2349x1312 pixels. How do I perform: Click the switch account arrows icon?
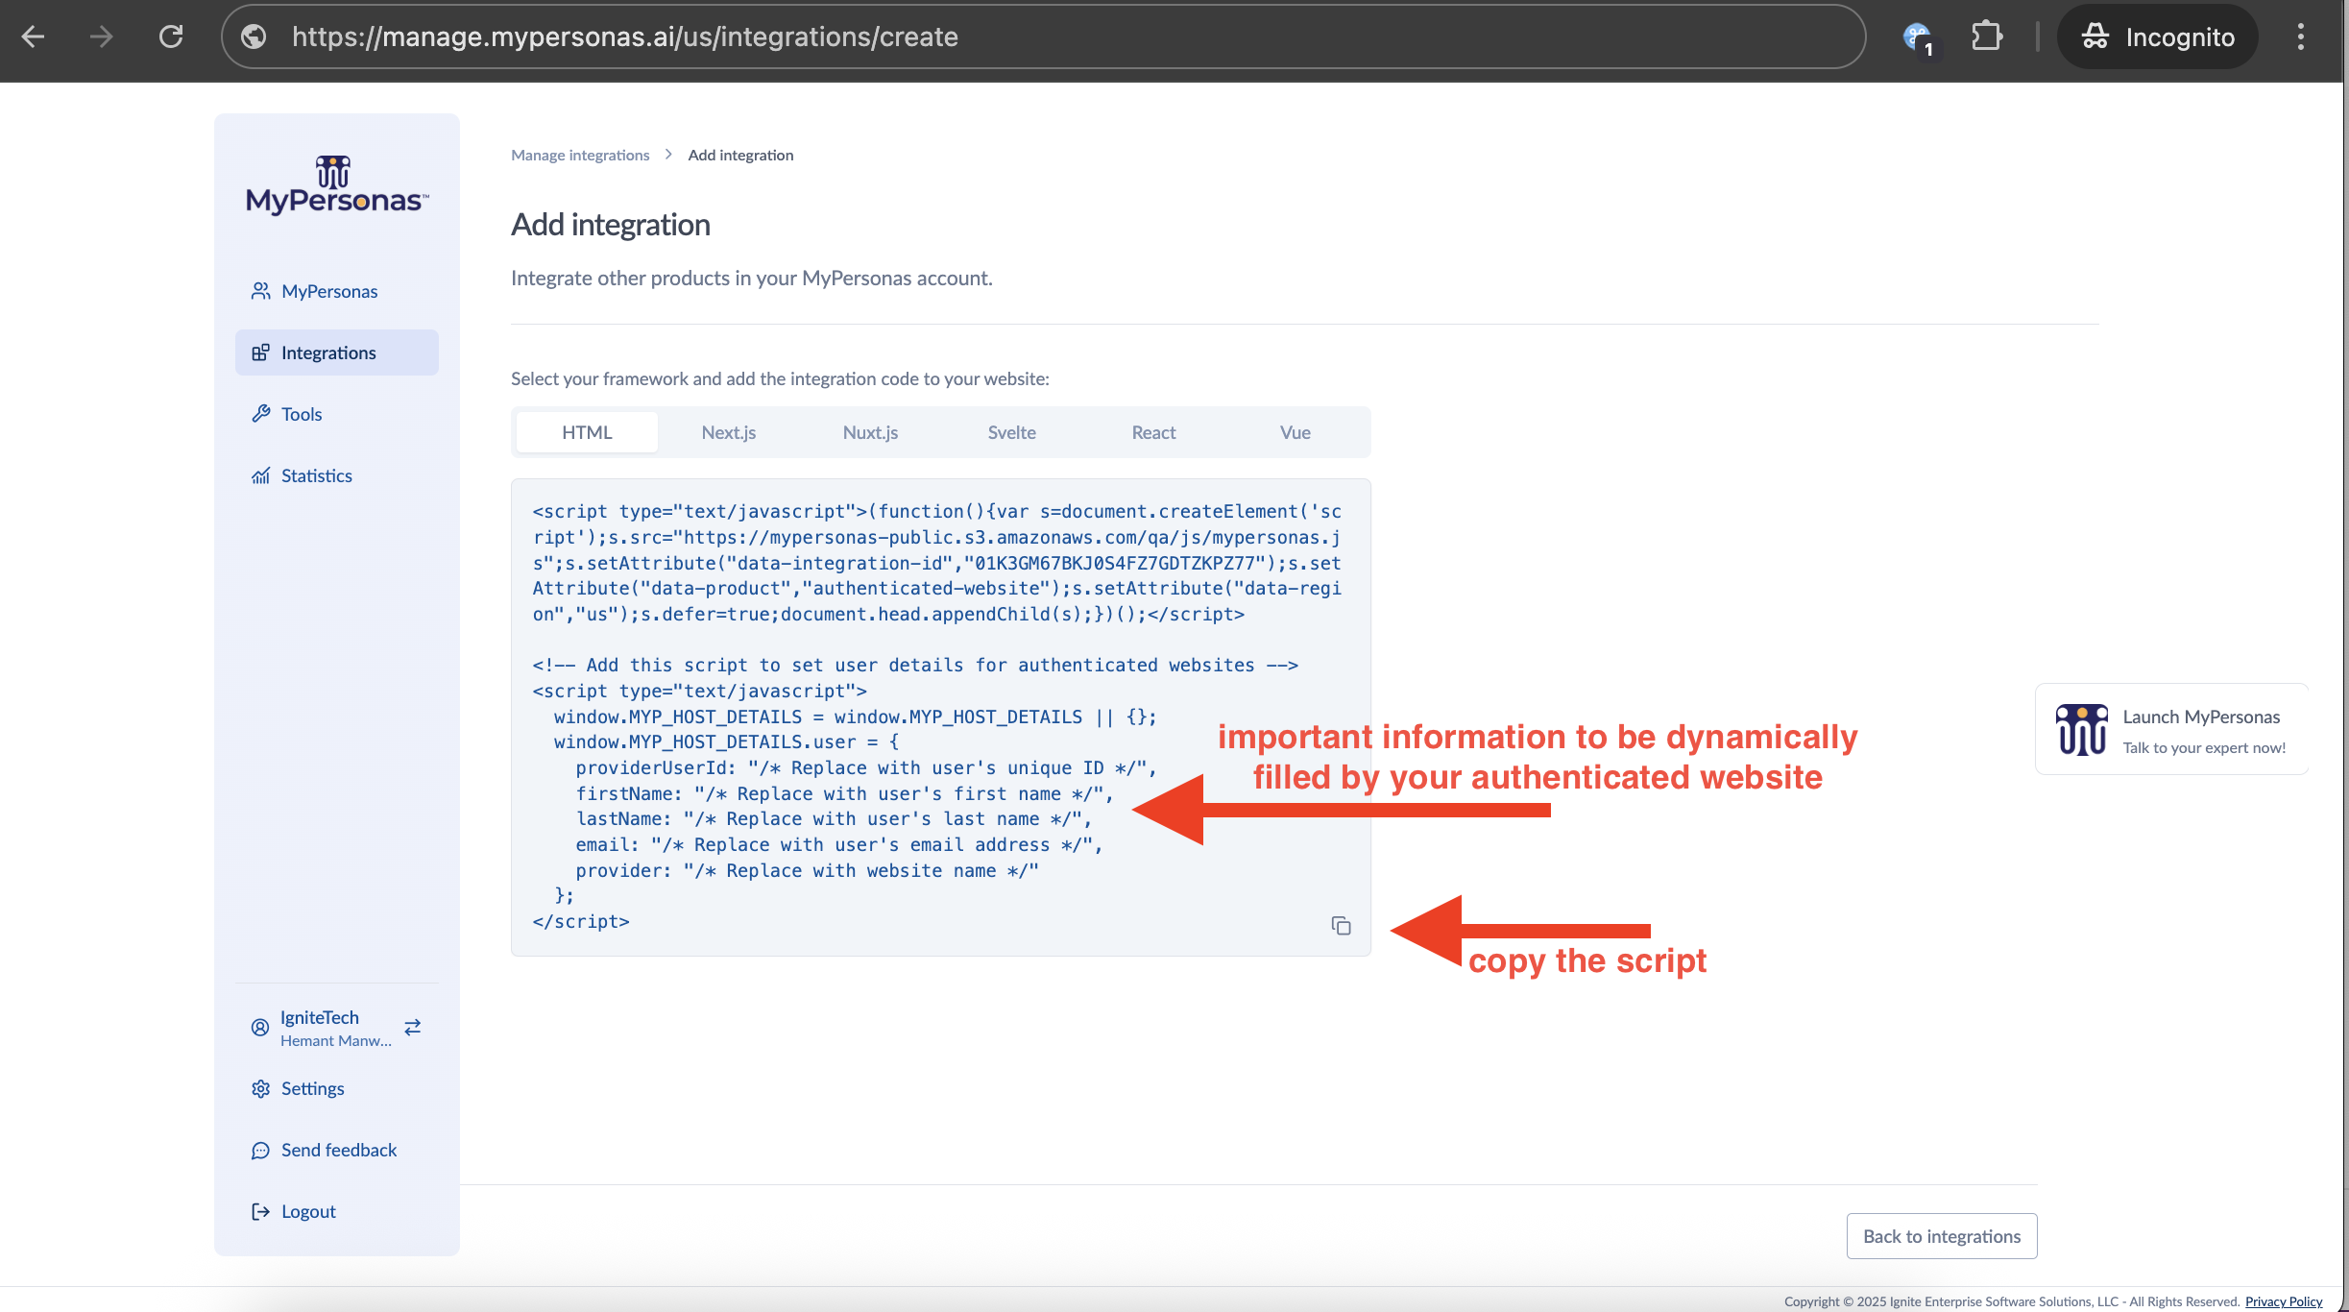pos(413,1028)
